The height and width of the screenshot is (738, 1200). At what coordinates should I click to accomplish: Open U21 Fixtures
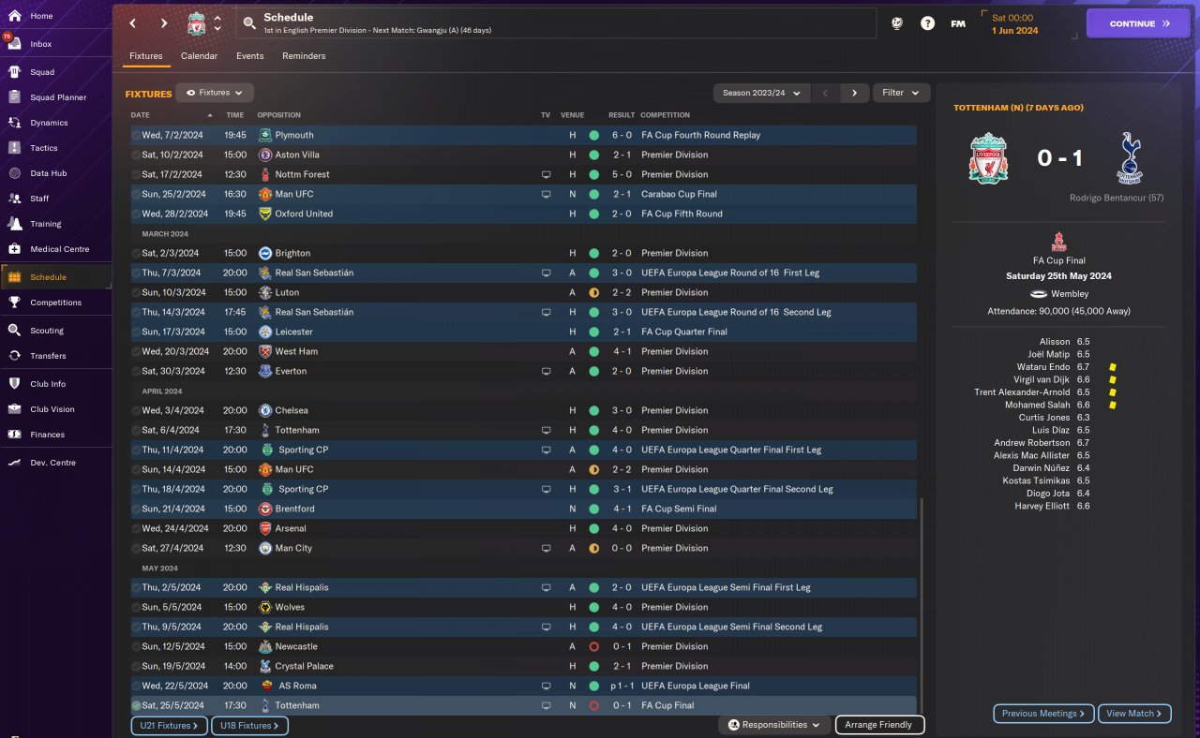click(170, 726)
